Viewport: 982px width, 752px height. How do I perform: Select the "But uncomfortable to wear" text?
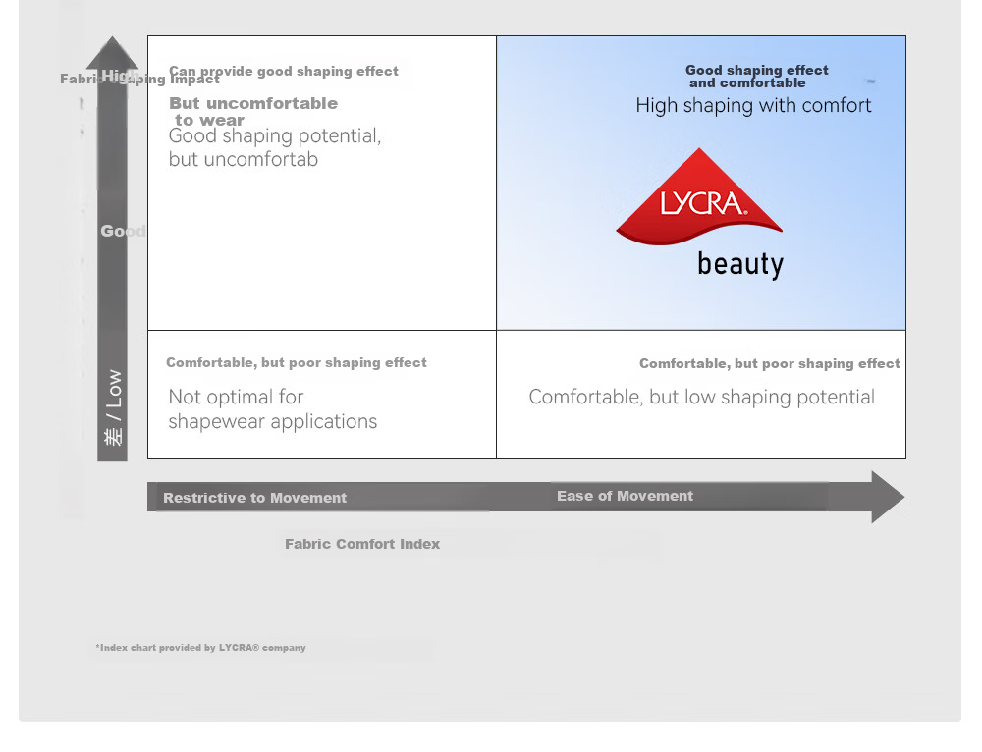click(253, 112)
